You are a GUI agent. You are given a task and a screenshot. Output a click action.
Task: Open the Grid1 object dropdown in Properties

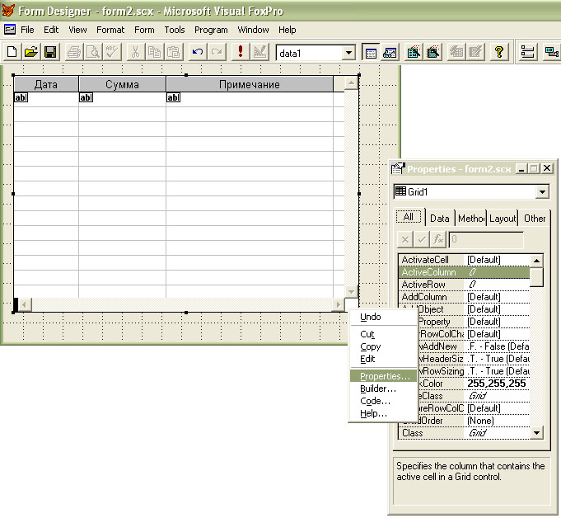[x=541, y=192]
